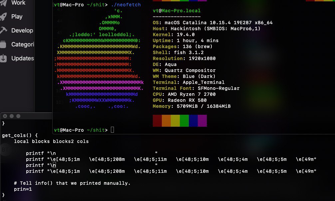Open the Updates download arrow icon

3,58
